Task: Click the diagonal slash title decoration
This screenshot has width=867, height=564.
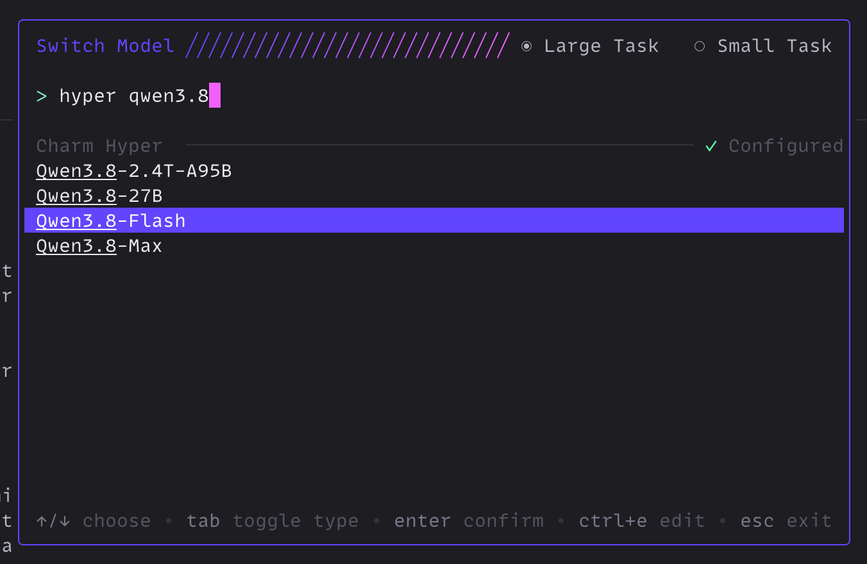Action: point(348,46)
